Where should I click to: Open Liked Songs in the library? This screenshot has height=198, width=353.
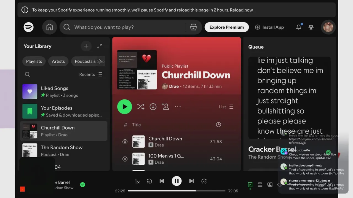coord(64,92)
